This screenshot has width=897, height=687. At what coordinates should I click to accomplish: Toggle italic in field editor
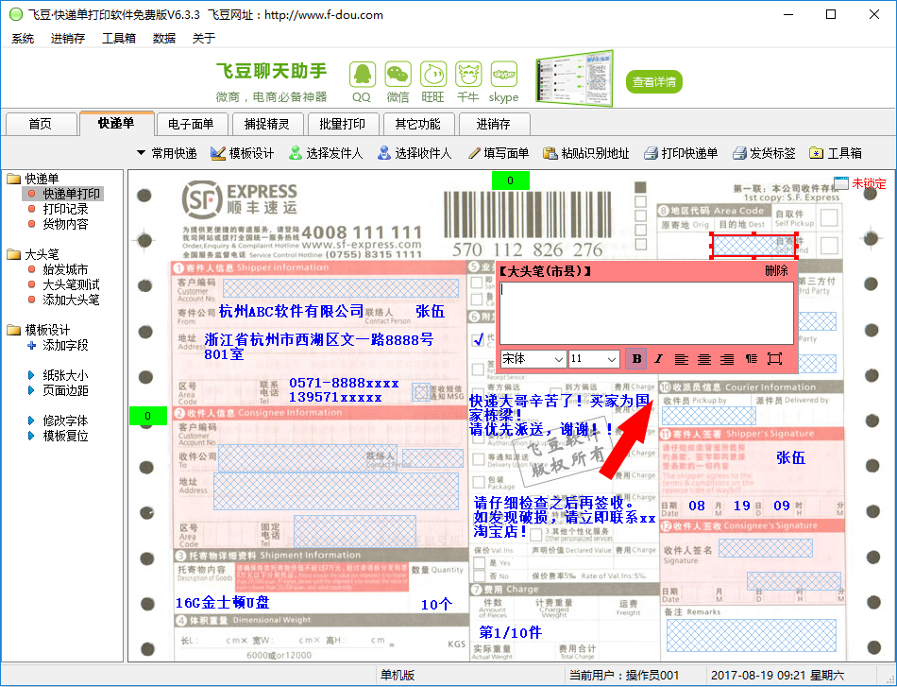(x=658, y=359)
